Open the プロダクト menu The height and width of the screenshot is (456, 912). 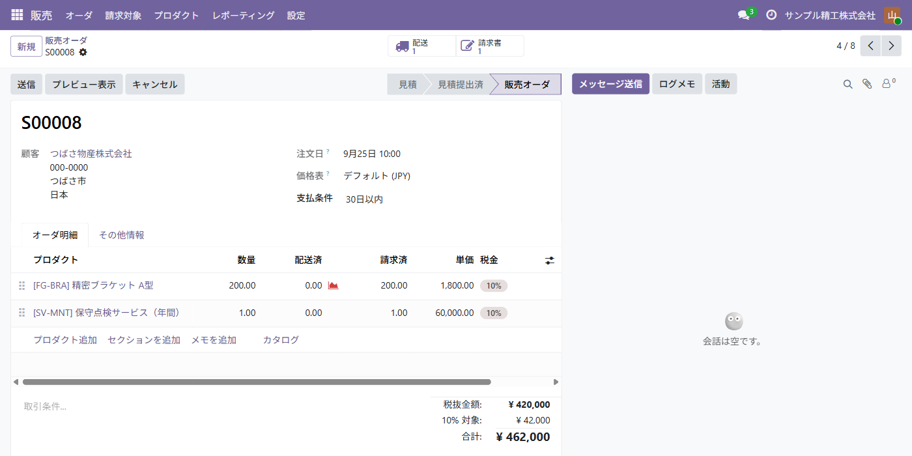coord(177,15)
